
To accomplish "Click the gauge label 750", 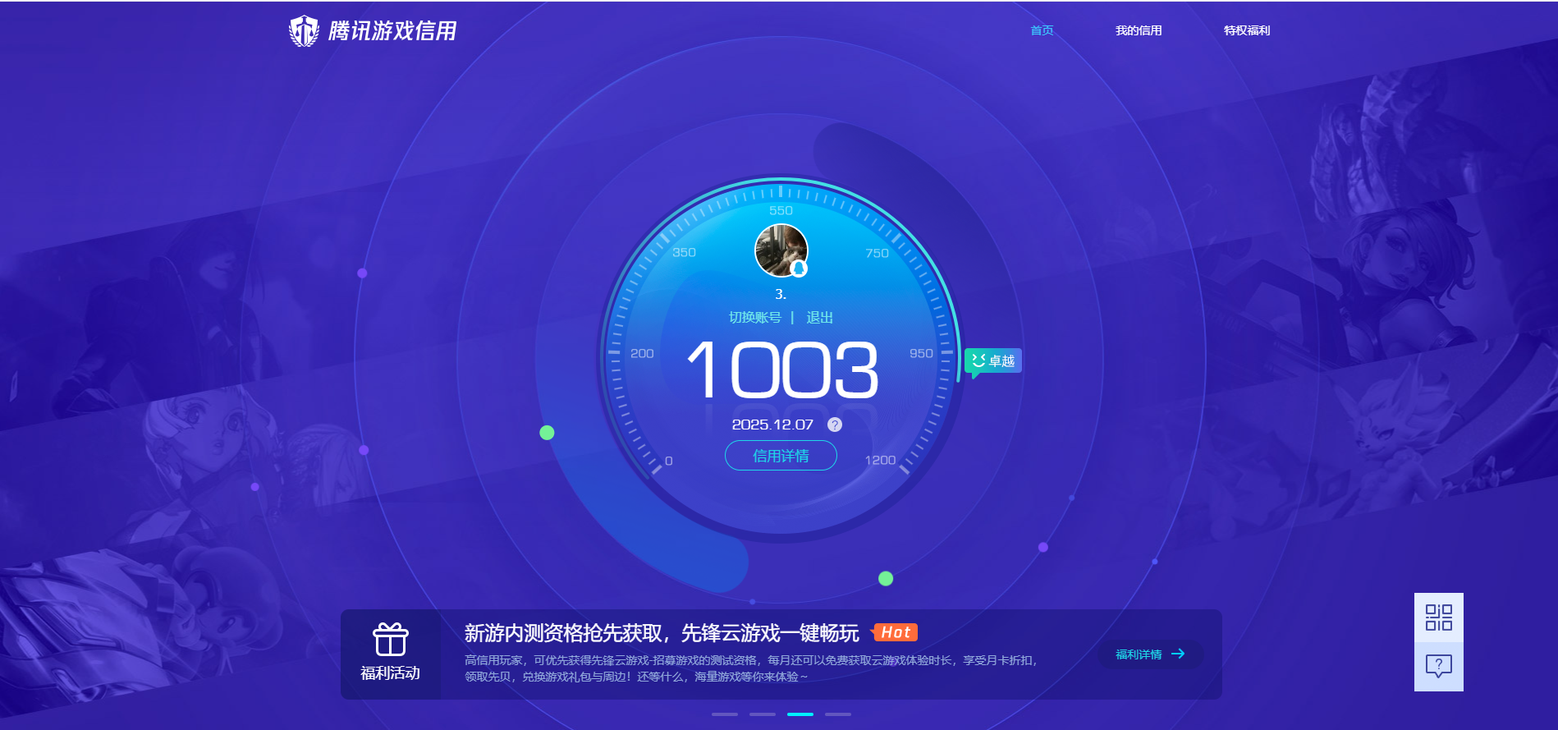I will [x=877, y=254].
